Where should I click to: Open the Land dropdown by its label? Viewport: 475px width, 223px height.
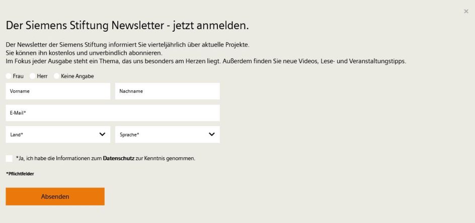click(17, 135)
